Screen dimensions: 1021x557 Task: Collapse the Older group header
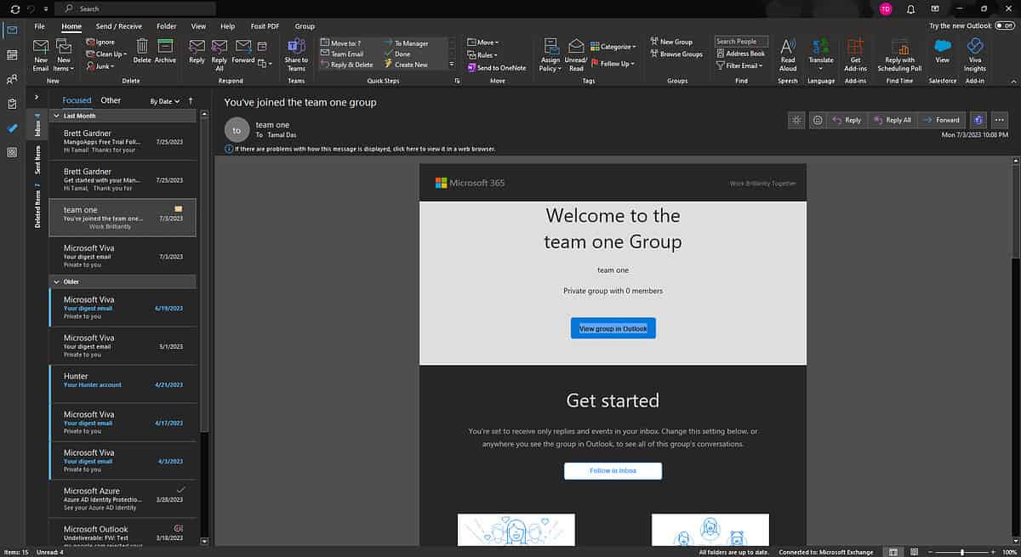56,281
